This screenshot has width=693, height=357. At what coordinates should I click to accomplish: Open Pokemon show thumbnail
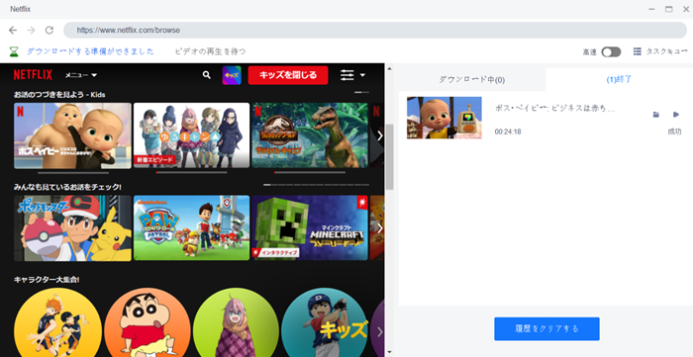pos(72,228)
